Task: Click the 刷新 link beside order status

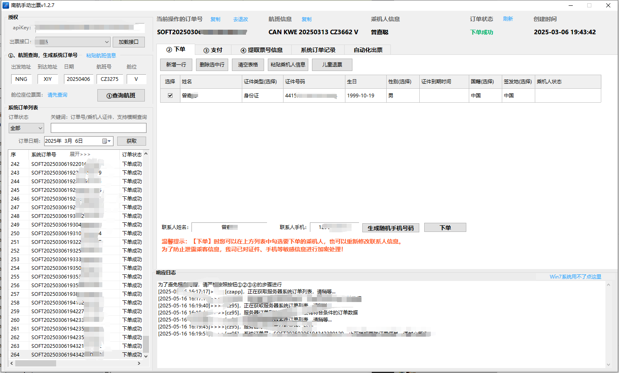Action: (508, 19)
